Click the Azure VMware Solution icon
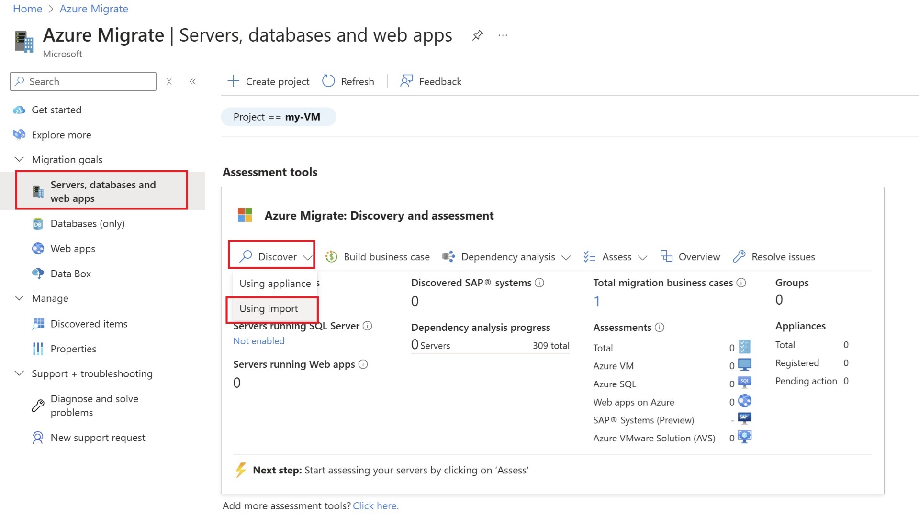This screenshot has height=516, width=919. click(745, 437)
